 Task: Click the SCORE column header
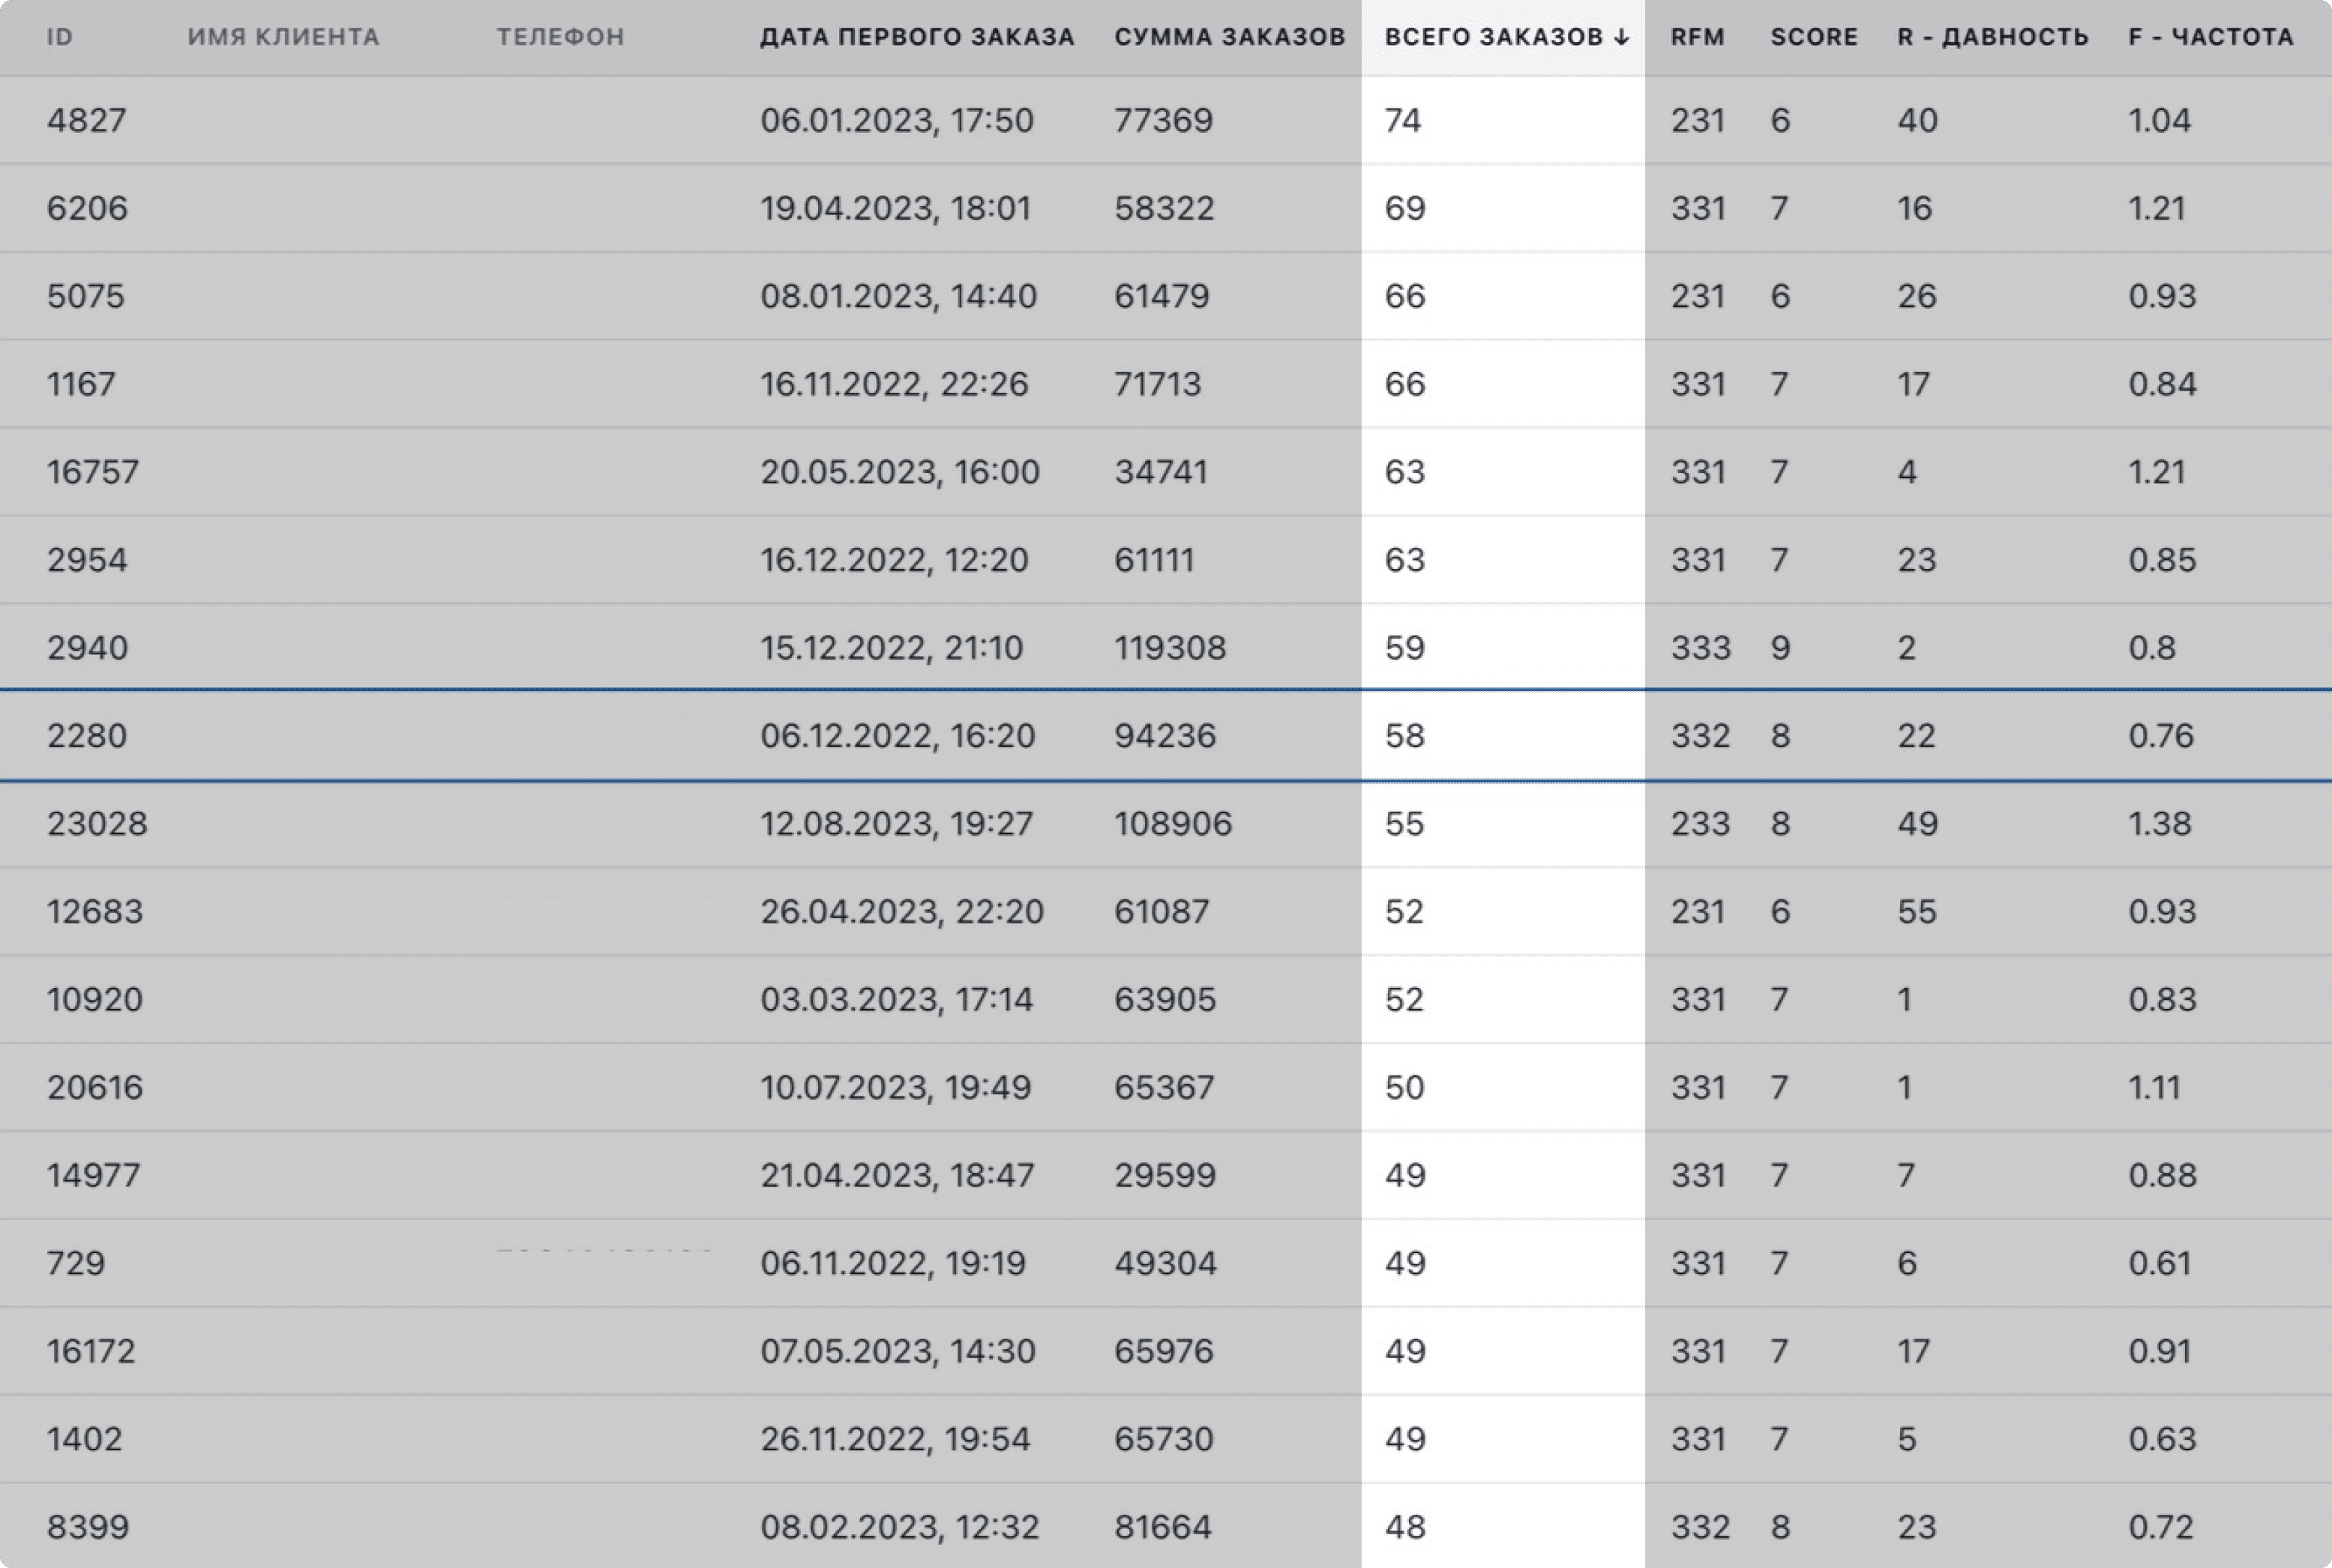(1813, 38)
